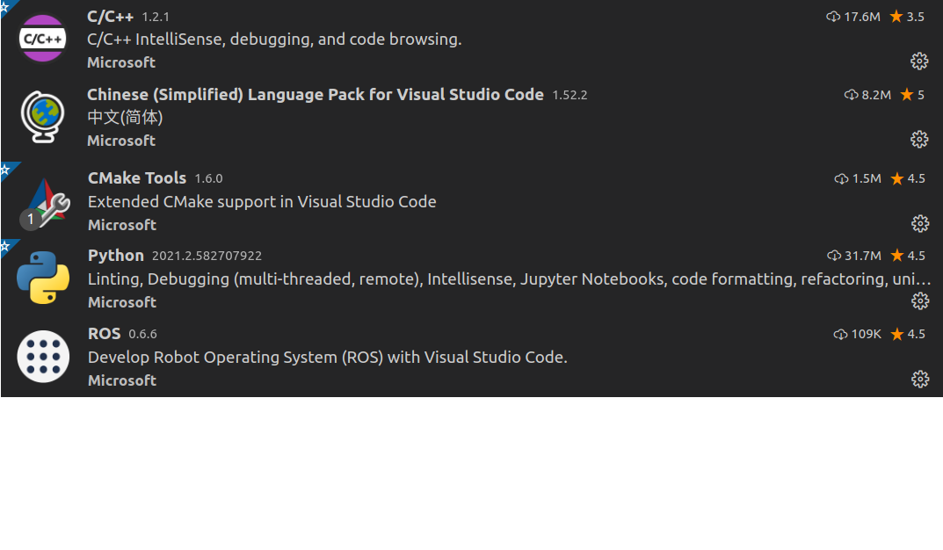Click the C/C++ 17.6M download count

853,17
